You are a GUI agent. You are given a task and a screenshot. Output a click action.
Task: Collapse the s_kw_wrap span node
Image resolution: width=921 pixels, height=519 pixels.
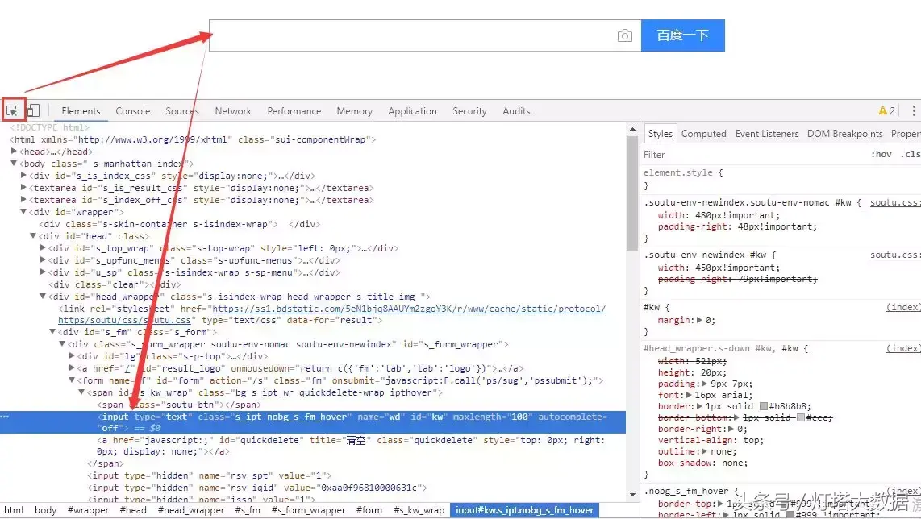coord(81,392)
